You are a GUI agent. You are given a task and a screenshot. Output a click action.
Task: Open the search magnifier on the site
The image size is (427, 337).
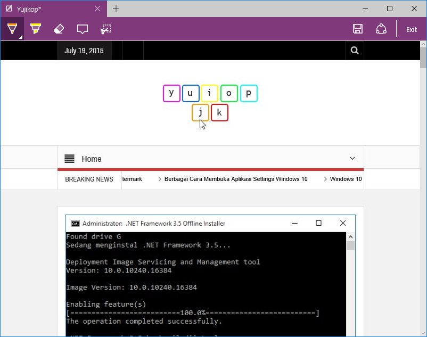[355, 51]
